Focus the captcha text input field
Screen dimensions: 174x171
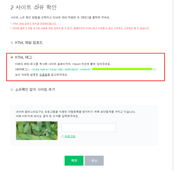89,128
